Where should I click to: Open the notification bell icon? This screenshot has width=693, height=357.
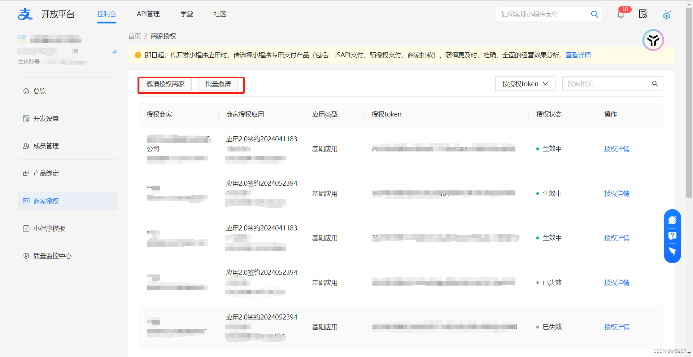click(620, 14)
